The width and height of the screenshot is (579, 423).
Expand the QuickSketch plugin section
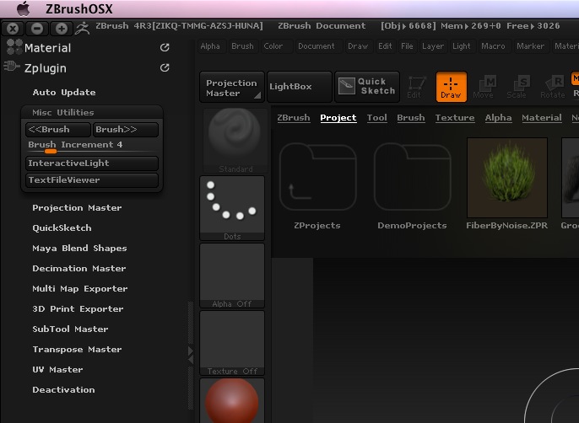(x=62, y=228)
